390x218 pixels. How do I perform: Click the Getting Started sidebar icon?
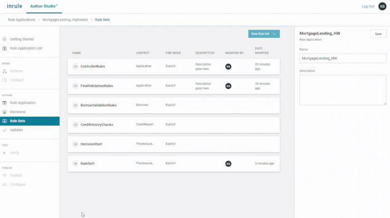(x=4, y=39)
